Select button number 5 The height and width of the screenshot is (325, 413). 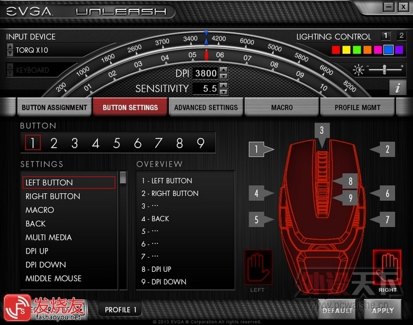click(x=117, y=143)
